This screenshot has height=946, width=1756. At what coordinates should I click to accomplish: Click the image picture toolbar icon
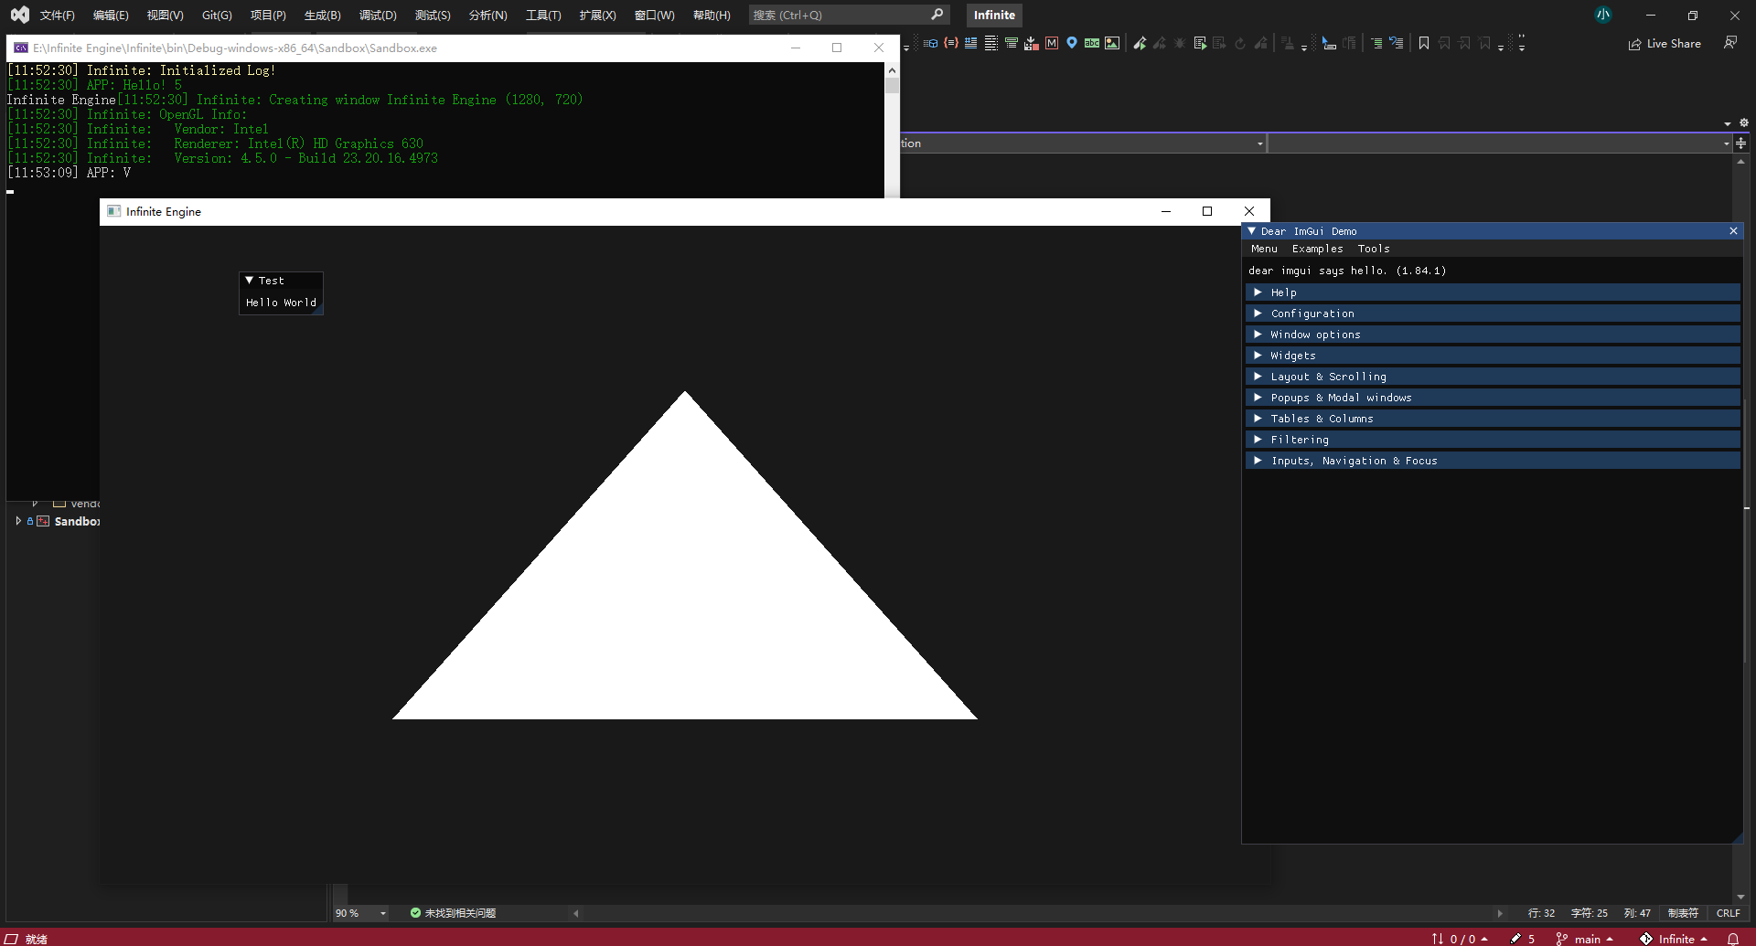pyautogui.click(x=1112, y=43)
